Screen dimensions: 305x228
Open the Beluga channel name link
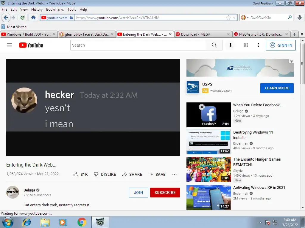[29, 190]
